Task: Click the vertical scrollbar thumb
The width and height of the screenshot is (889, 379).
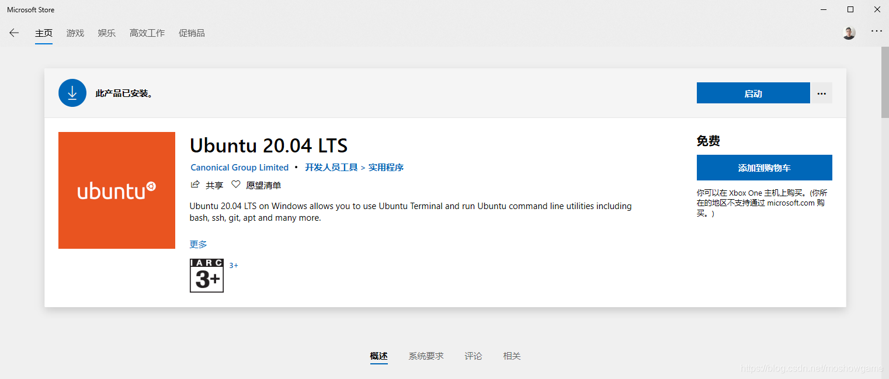Action: coord(884,82)
